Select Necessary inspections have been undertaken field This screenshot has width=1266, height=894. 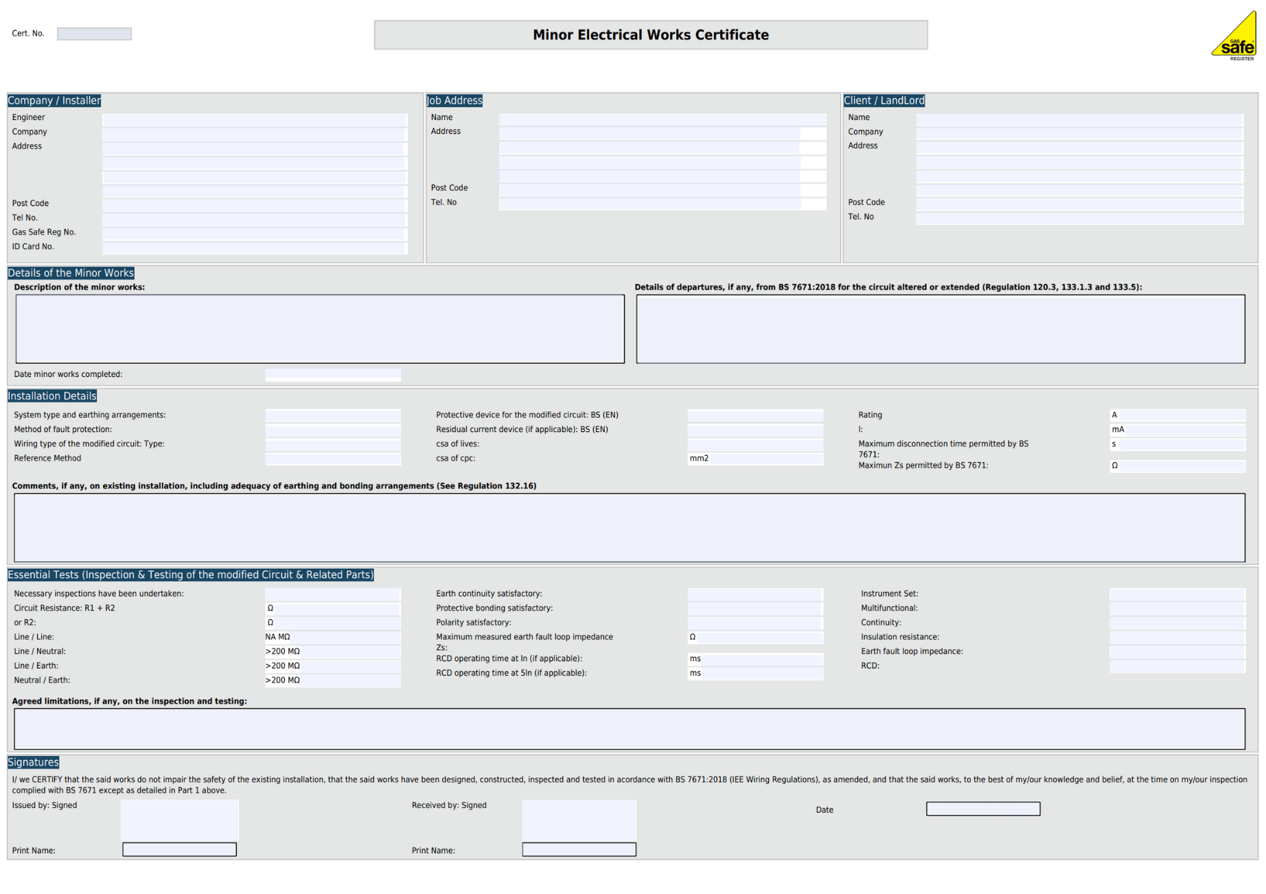pos(333,594)
